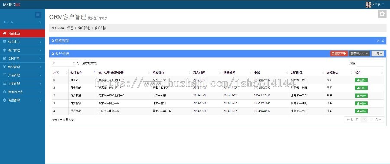
Task: Open the red highlighted home item in the sidebar
Action: (x=23, y=33)
